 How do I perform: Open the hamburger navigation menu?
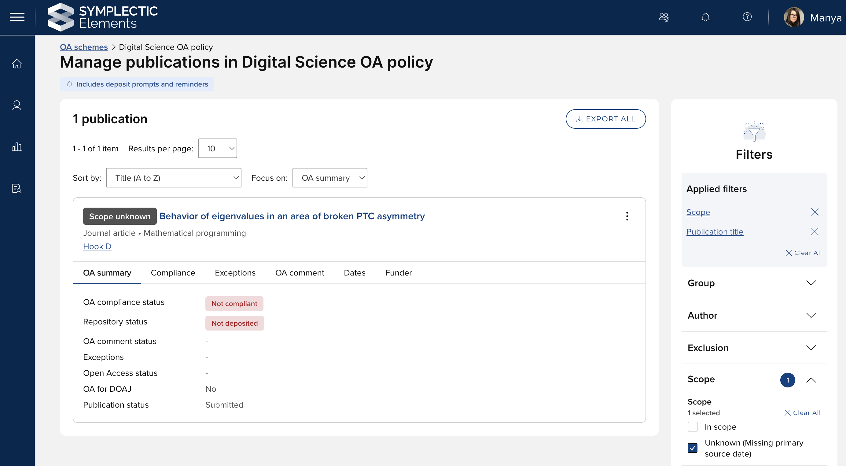click(x=17, y=17)
